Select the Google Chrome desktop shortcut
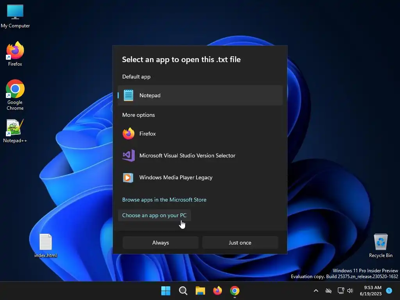The width and height of the screenshot is (400, 300). [x=15, y=95]
